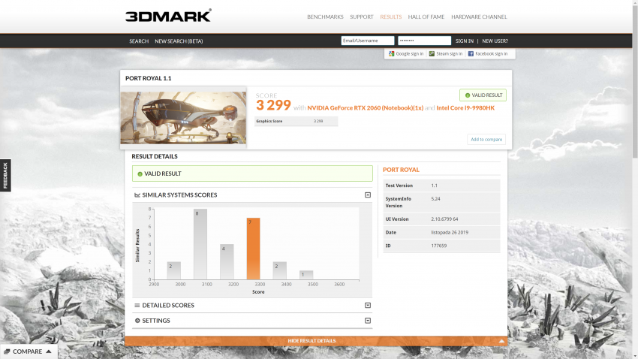Screen dimensions: 638x359
Task: Expand the Detailed Scores section
Action: point(368,306)
